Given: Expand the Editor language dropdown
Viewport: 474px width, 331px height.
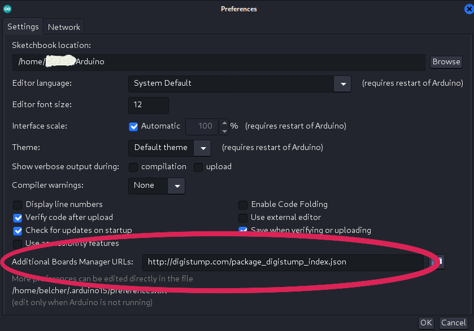Looking at the screenshot, I should coord(342,83).
